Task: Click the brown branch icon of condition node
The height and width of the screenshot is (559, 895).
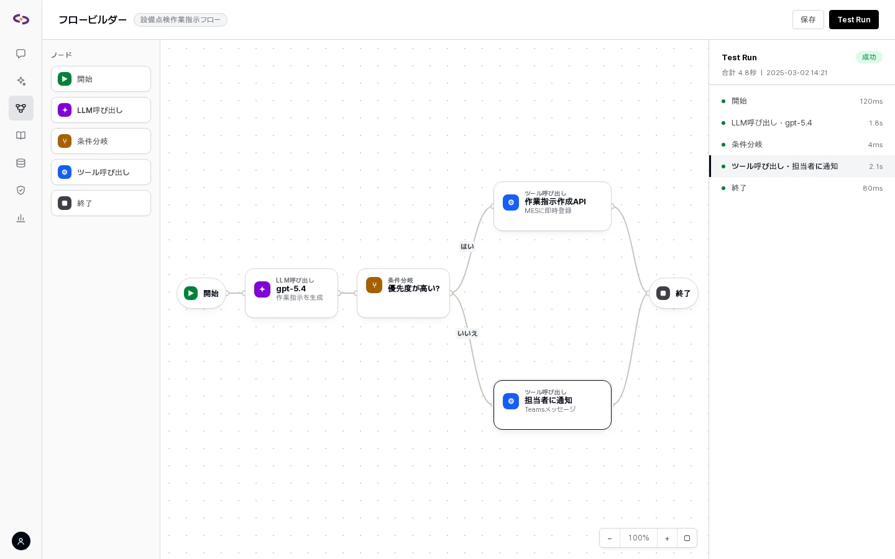Action: [x=374, y=285]
